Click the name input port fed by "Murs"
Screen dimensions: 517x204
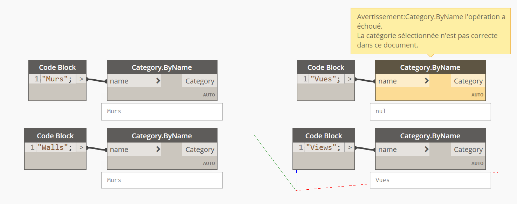click(x=134, y=81)
